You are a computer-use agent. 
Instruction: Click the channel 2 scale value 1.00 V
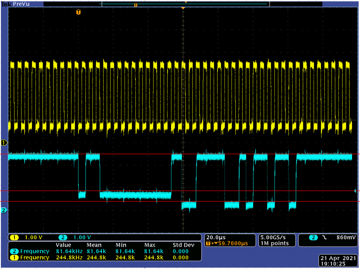(82, 237)
